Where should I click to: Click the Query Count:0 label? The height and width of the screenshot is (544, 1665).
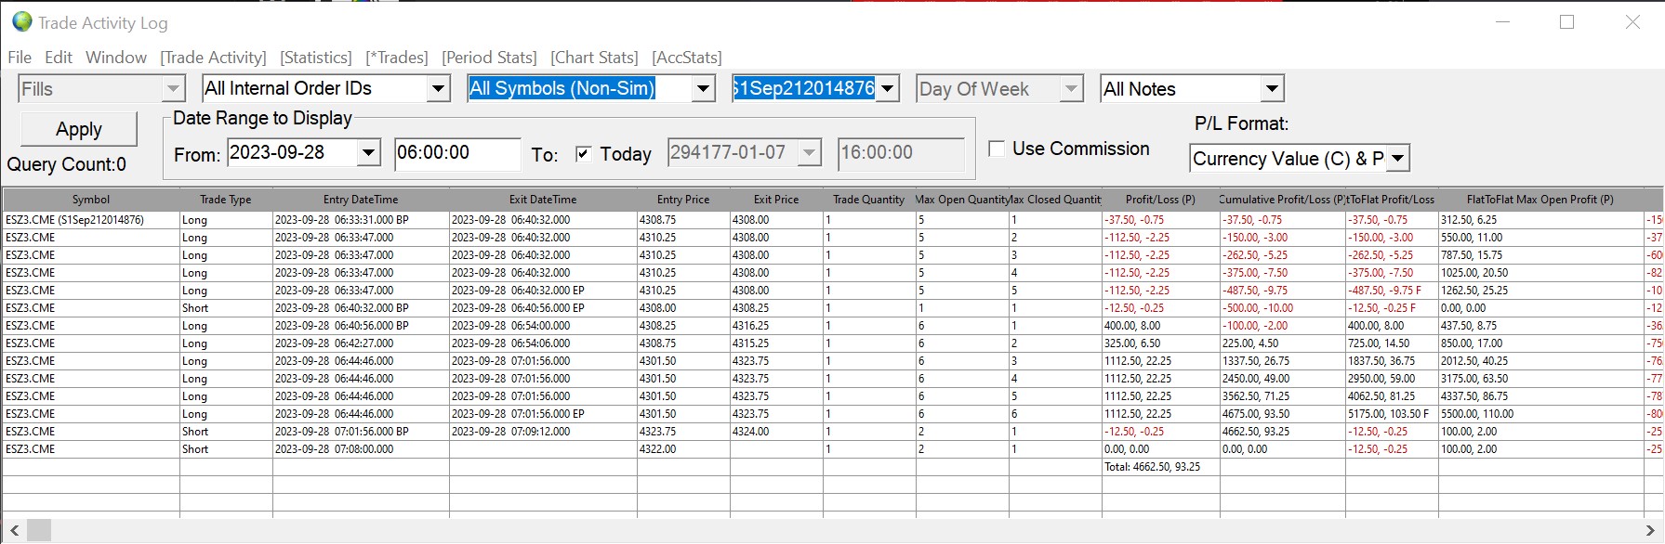pyautogui.click(x=67, y=164)
